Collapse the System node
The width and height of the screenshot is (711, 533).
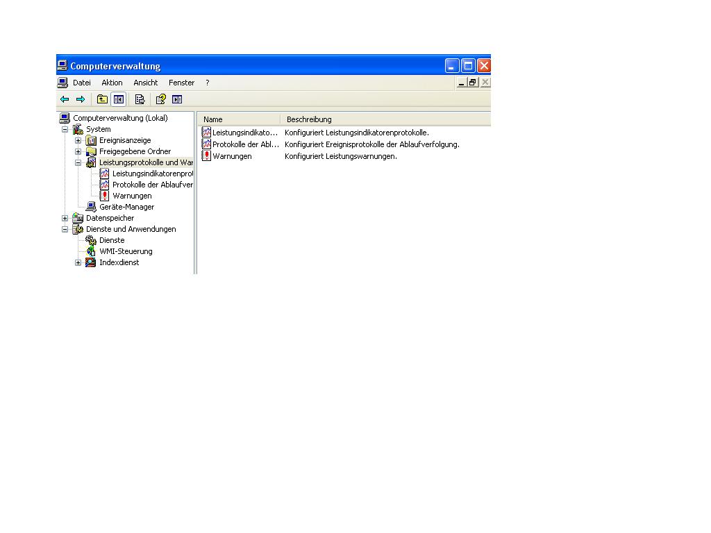(65, 129)
